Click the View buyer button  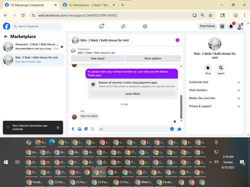(x=97, y=58)
